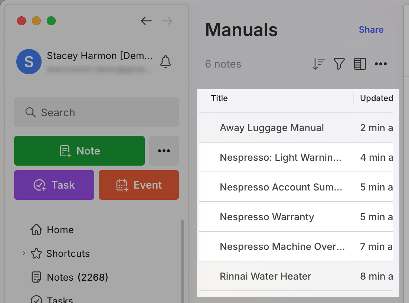Open the notebook more actions menu
The width and height of the screenshot is (409, 303).
pyautogui.click(x=380, y=64)
